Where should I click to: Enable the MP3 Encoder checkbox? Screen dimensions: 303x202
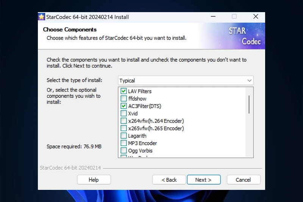pyautogui.click(x=123, y=143)
